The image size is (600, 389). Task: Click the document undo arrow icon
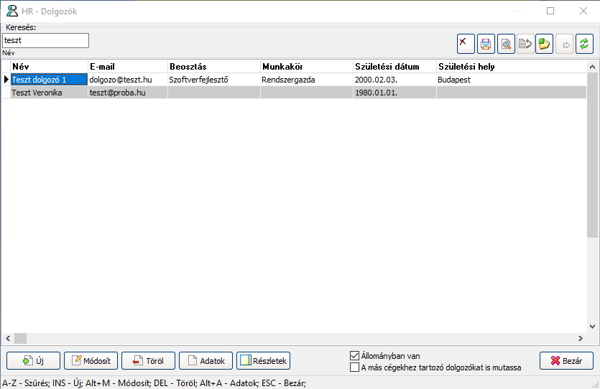coord(525,44)
